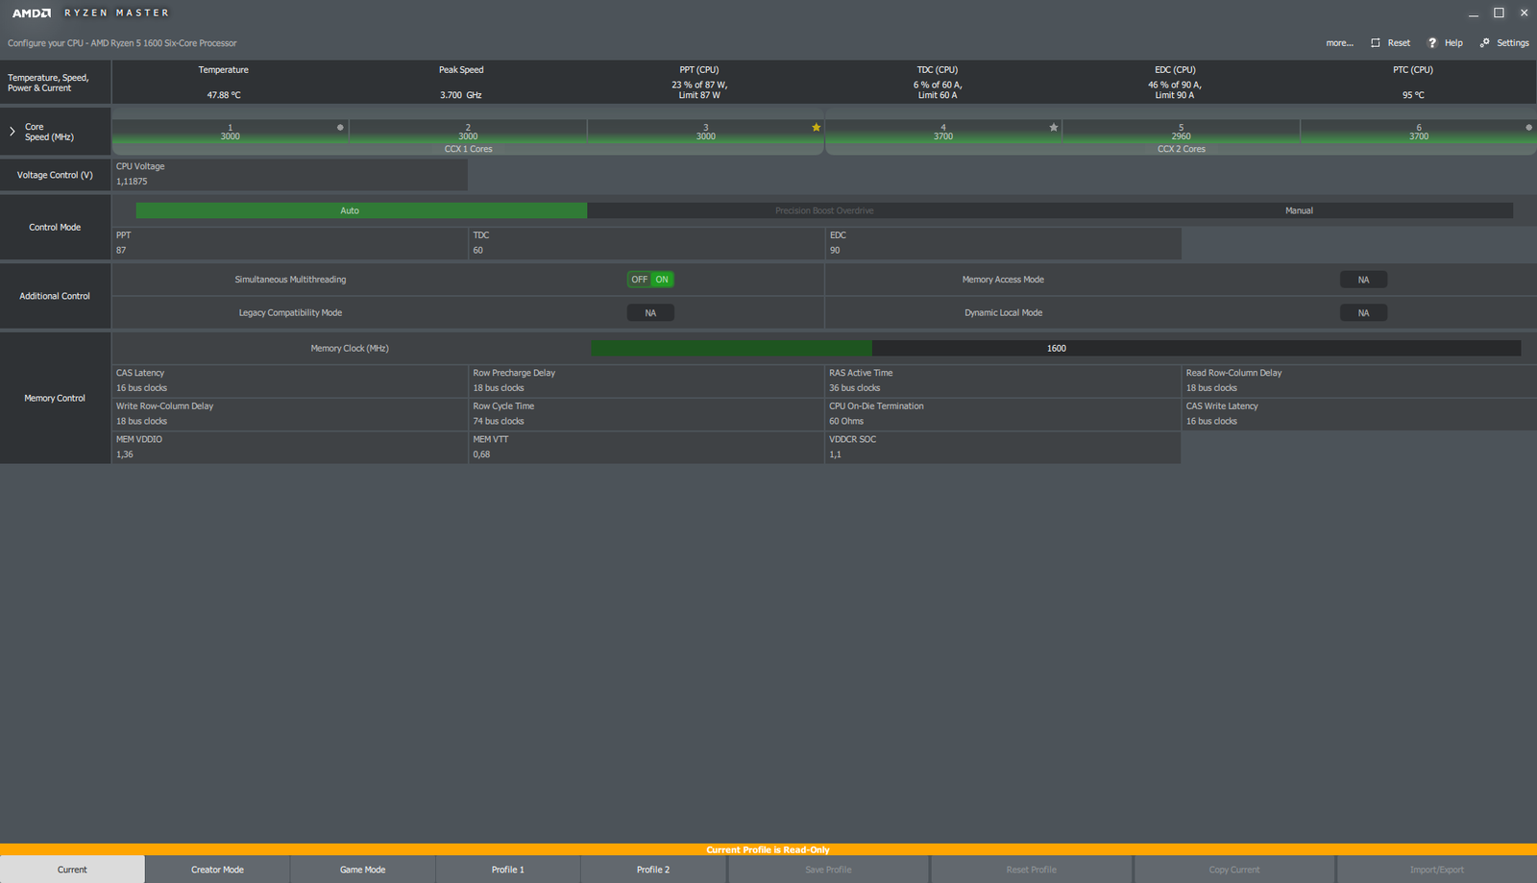The width and height of the screenshot is (1537, 883).
Task: Click the CCX 1 Cores label
Action: click(x=468, y=149)
